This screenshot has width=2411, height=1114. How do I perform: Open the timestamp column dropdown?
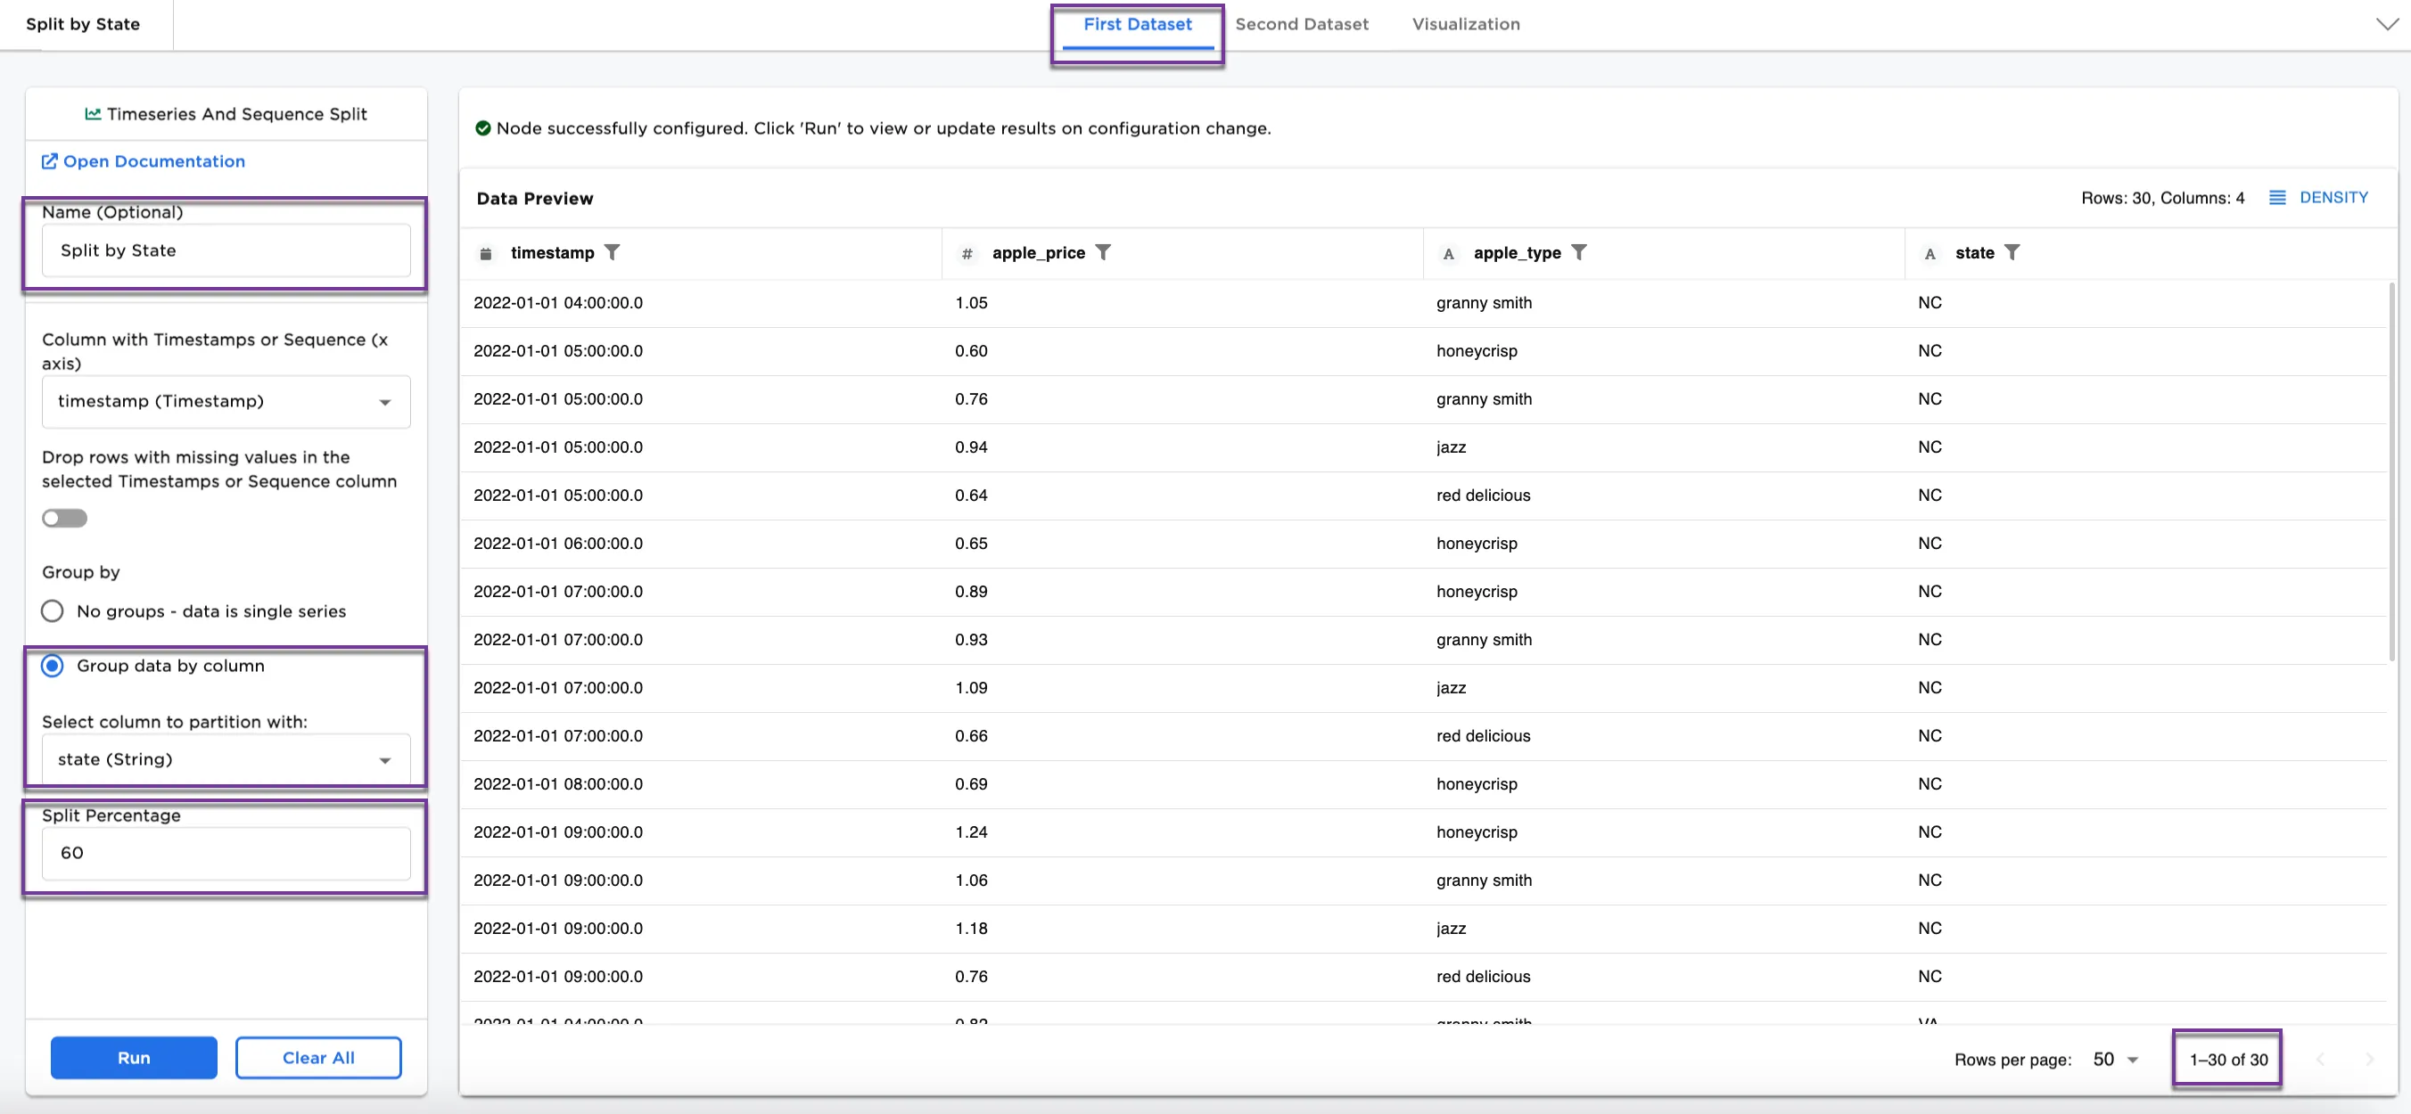point(226,401)
